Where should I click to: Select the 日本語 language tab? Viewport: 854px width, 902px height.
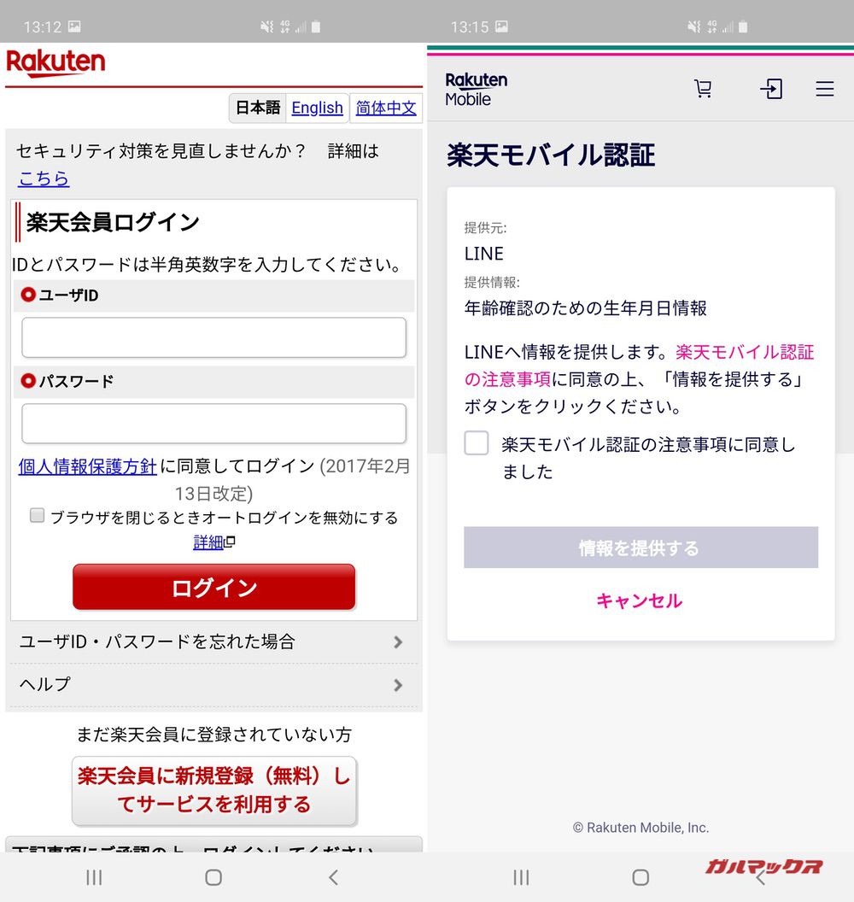click(258, 108)
